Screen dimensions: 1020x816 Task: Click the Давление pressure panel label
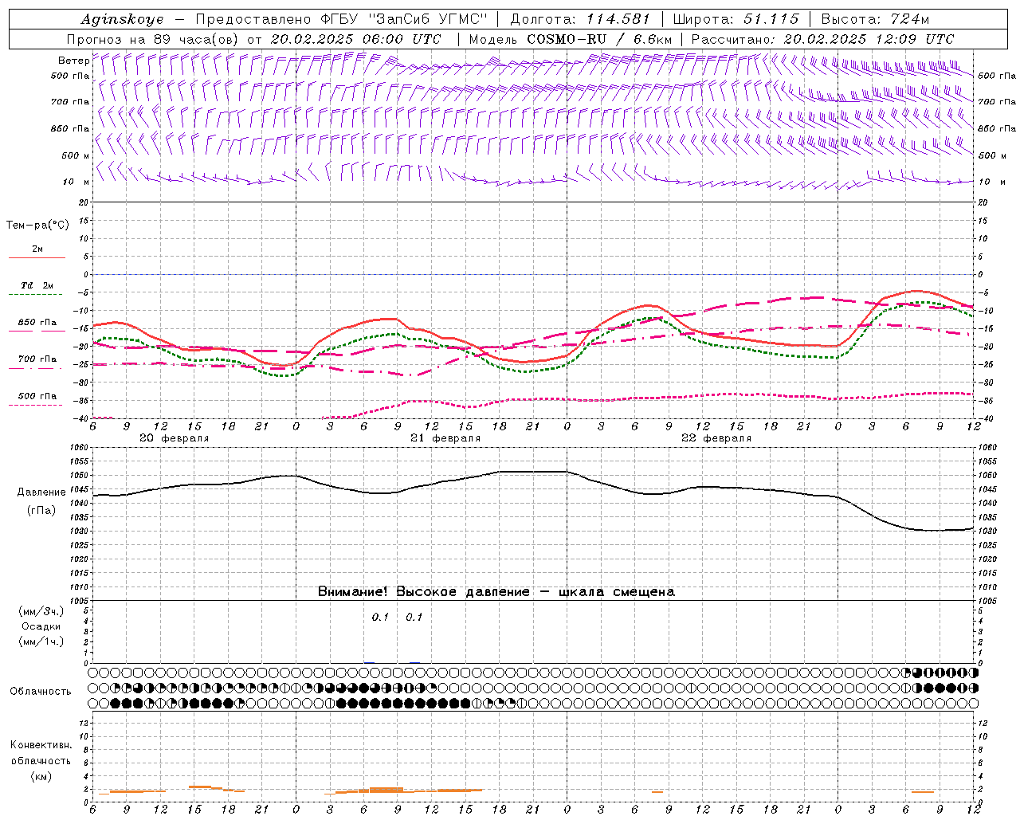point(41,492)
